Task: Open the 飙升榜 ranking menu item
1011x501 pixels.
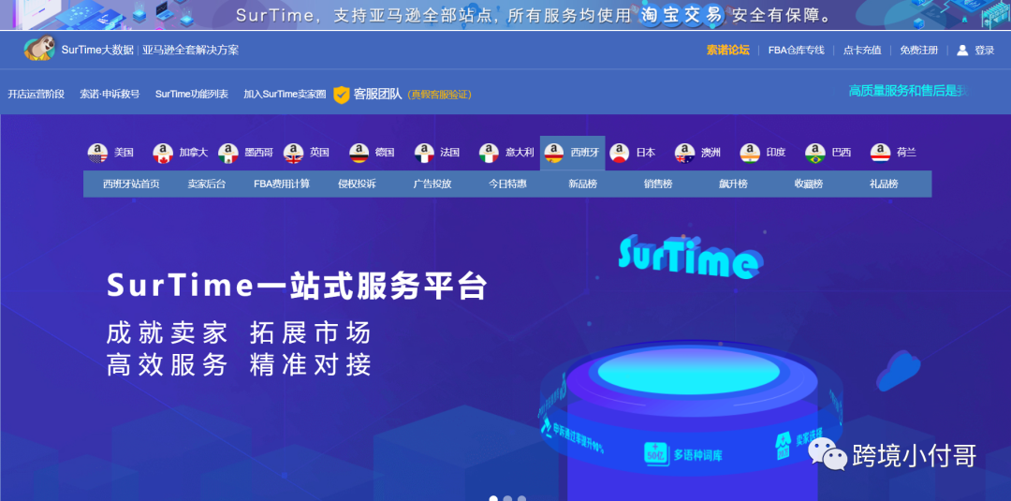Action: click(733, 184)
